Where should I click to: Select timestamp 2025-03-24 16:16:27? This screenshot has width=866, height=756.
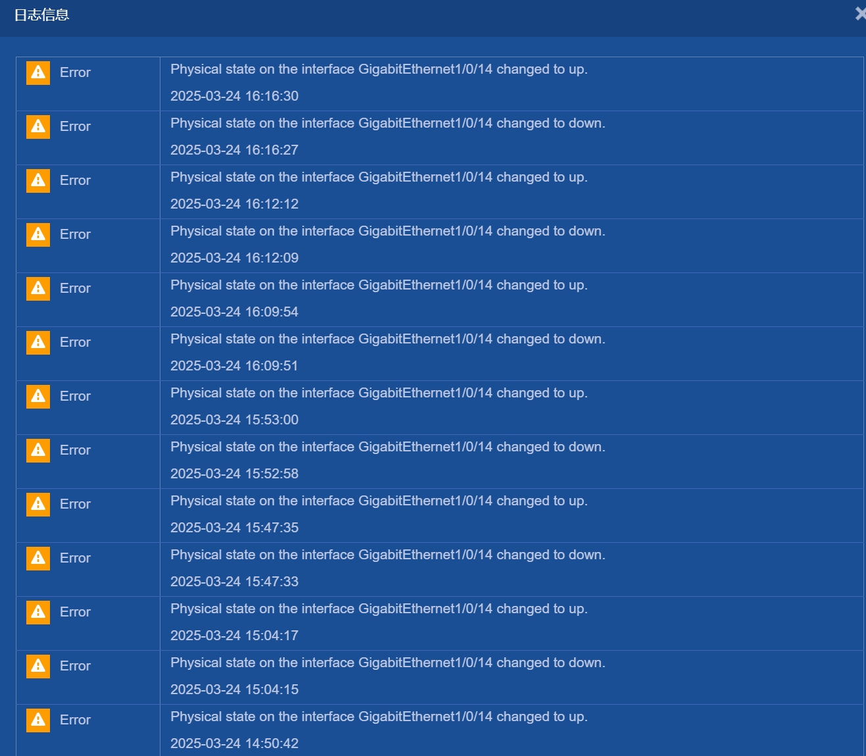(234, 150)
